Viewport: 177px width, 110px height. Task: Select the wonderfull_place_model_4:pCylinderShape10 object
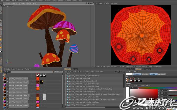tap(92, 99)
